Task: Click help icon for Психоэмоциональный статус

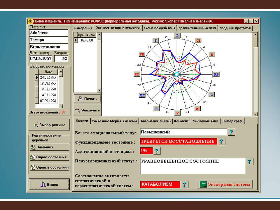Action: pos(250,162)
